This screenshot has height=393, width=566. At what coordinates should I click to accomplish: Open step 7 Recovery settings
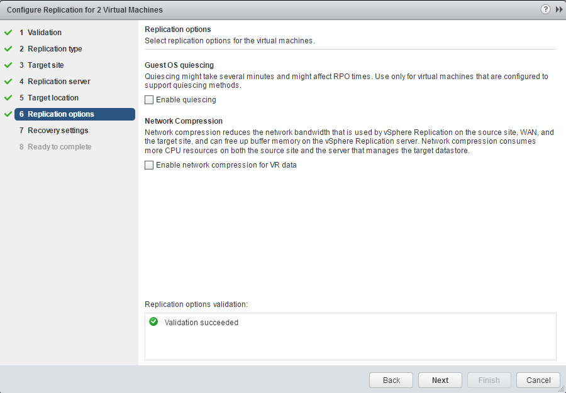pos(57,131)
